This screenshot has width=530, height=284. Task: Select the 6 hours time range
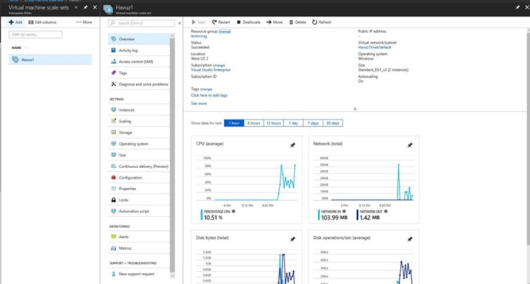tap(253, 123)
